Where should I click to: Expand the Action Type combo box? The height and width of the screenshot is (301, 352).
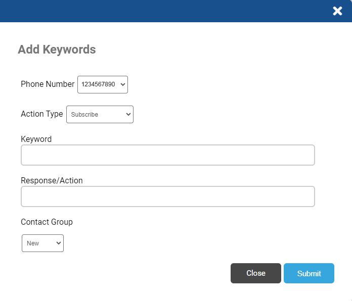tap(100, 114)
